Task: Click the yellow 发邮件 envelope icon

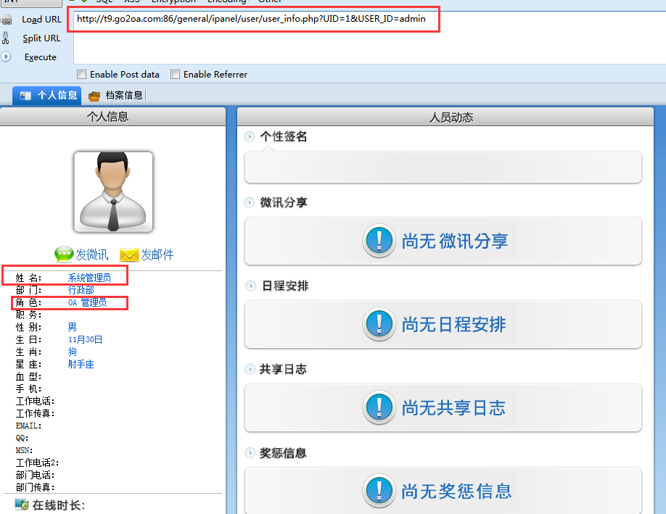Action: click(129, 254)
